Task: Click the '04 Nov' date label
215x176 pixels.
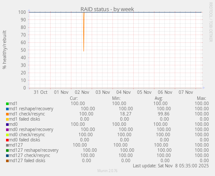Action: [x=123, y=92]
